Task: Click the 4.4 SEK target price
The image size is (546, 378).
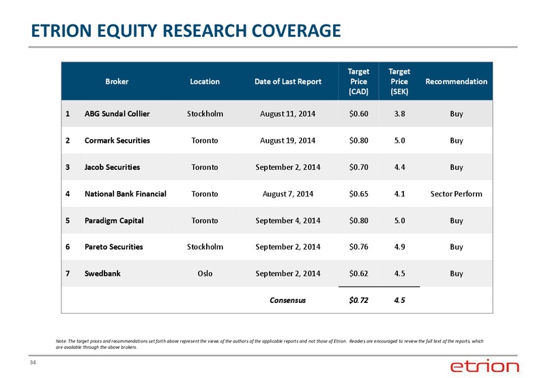Action: [x=400, y=167]
